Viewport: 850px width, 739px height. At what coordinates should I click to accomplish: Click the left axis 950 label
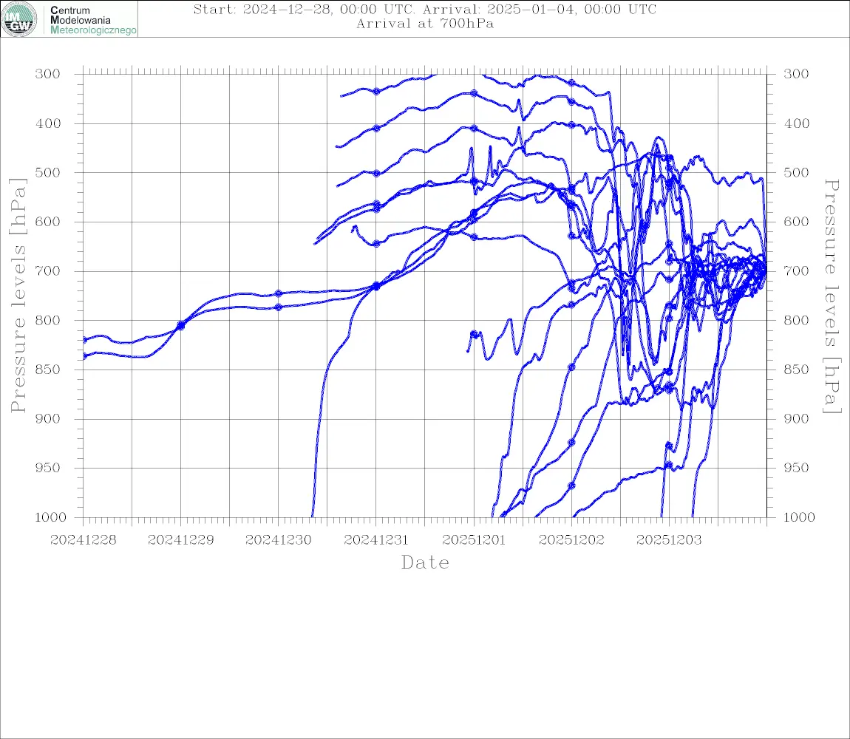click(x=48, y=468)
